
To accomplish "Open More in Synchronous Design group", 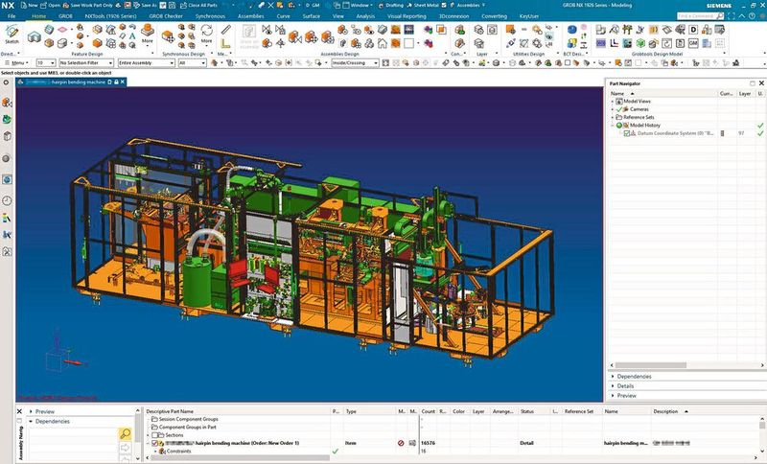I will pos(206,34).
